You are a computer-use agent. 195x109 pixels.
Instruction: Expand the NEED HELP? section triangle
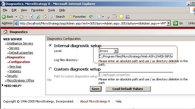point(2,85)
